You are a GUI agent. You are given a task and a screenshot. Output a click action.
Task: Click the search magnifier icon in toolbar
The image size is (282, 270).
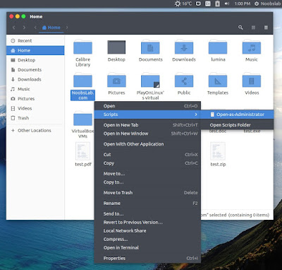[x=240, y=28]
